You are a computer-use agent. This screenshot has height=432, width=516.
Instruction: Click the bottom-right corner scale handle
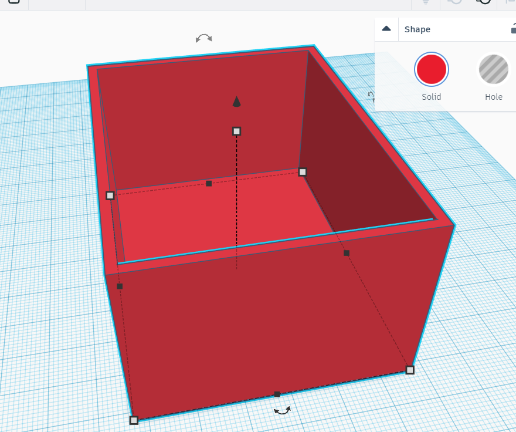point(409,370)
